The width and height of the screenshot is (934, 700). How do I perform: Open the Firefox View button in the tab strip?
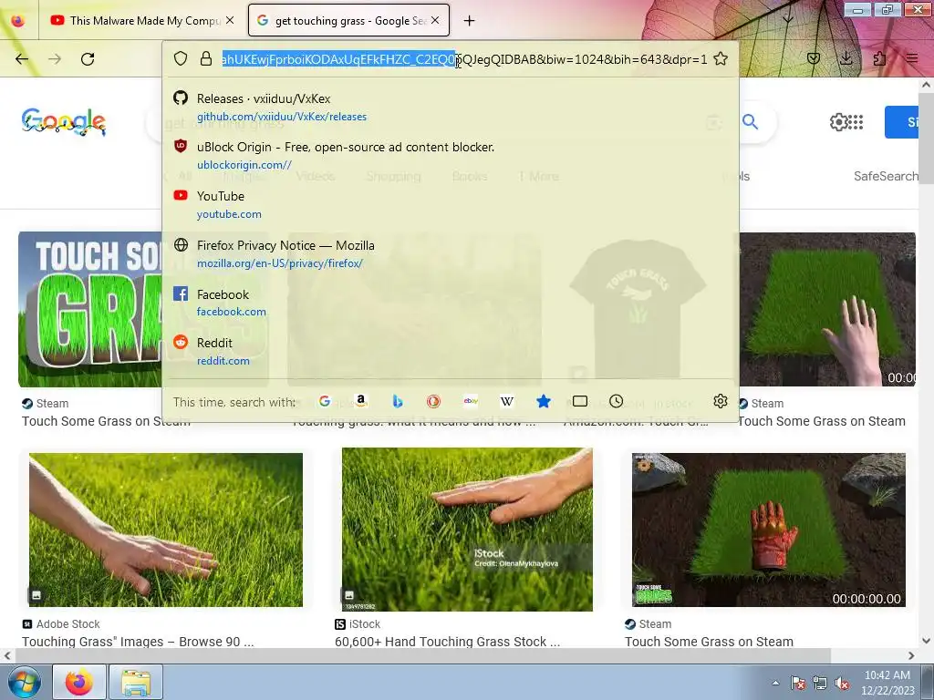coord(18,20)
